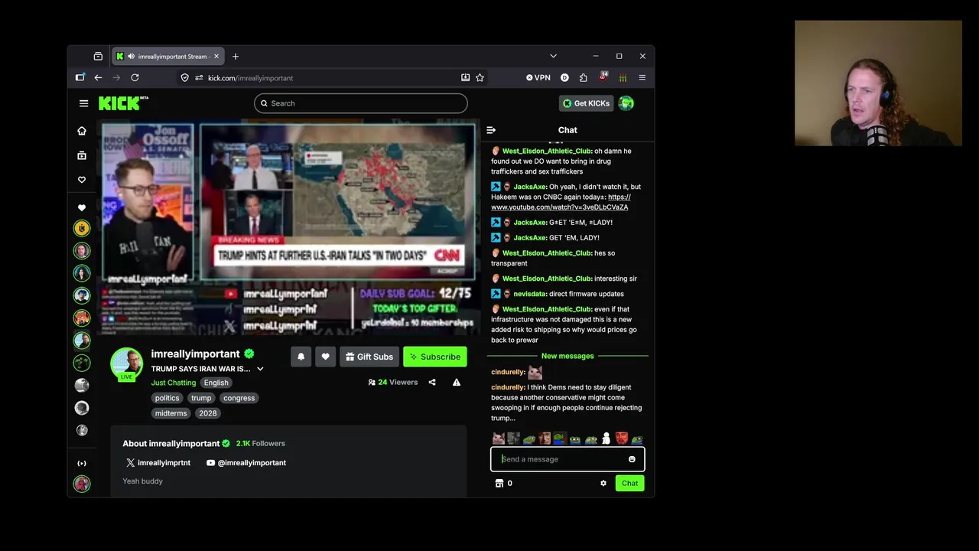This screenshot has width=979, height=551.
Task: Click the solid heart icon in sidebar
Action: tap(82, 207)
